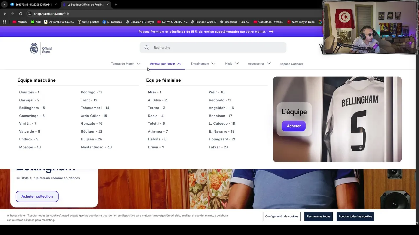Open the Goobathon bookmark

pos(268,22)
